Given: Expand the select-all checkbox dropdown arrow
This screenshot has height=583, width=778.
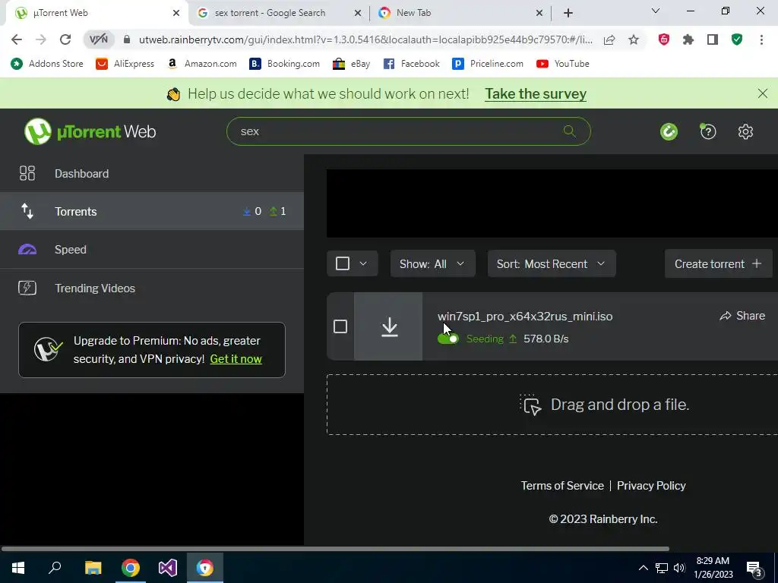Looking at the screenshot, I should 363,263.
